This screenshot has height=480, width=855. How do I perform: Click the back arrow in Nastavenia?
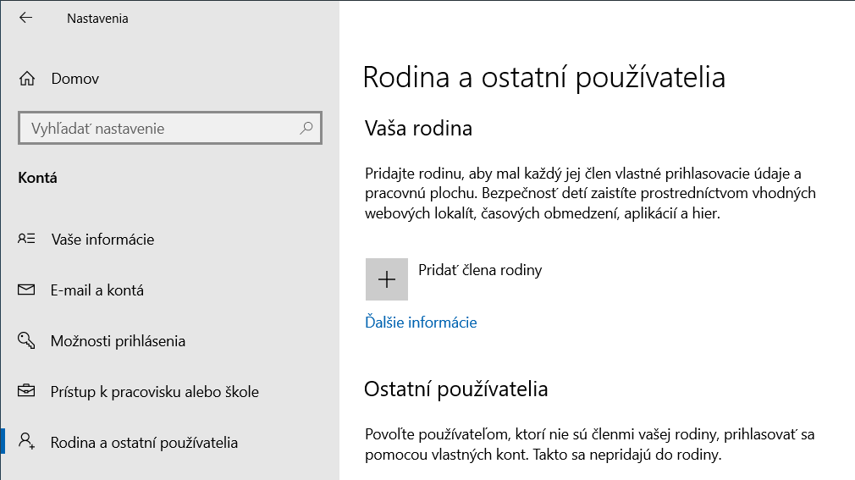tap(25, 18)
